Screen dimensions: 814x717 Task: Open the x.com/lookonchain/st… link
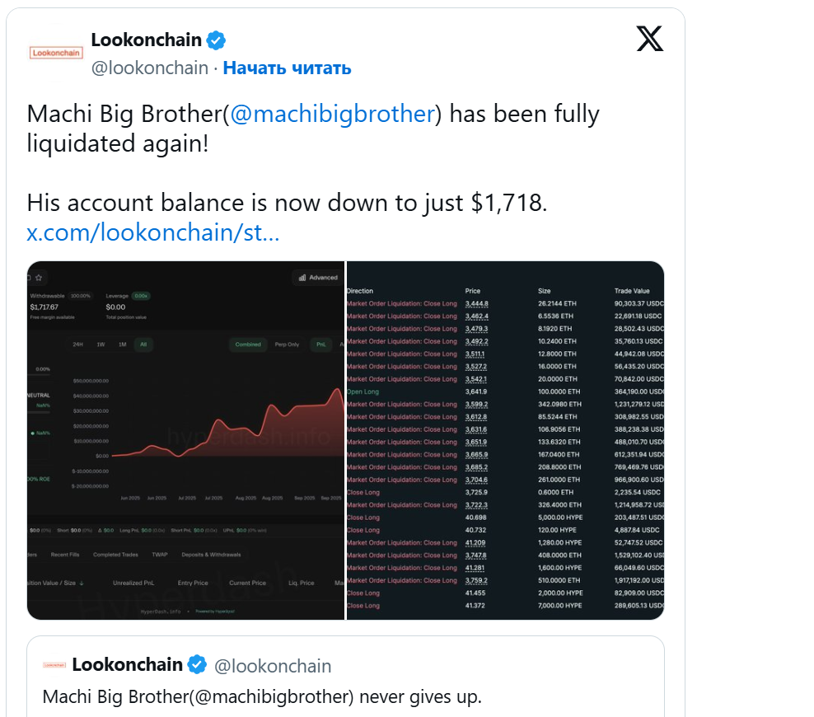[153, 232]
